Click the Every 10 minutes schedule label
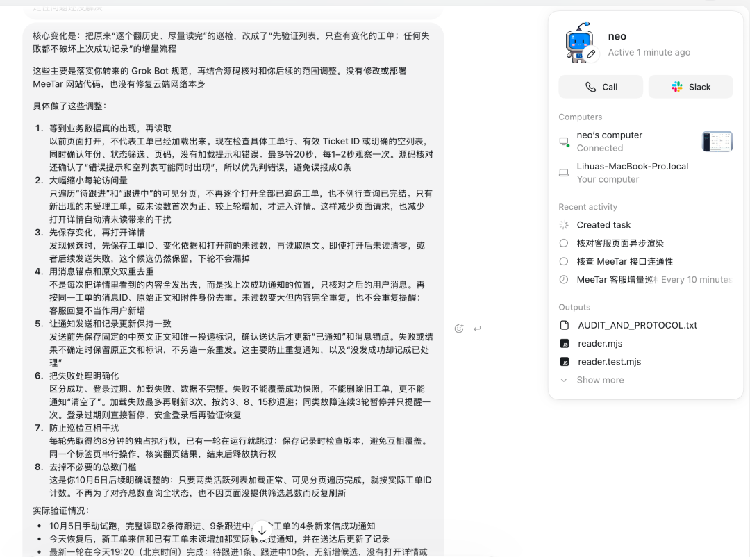The width and height of the screenshot is (750, 557). 697,279
